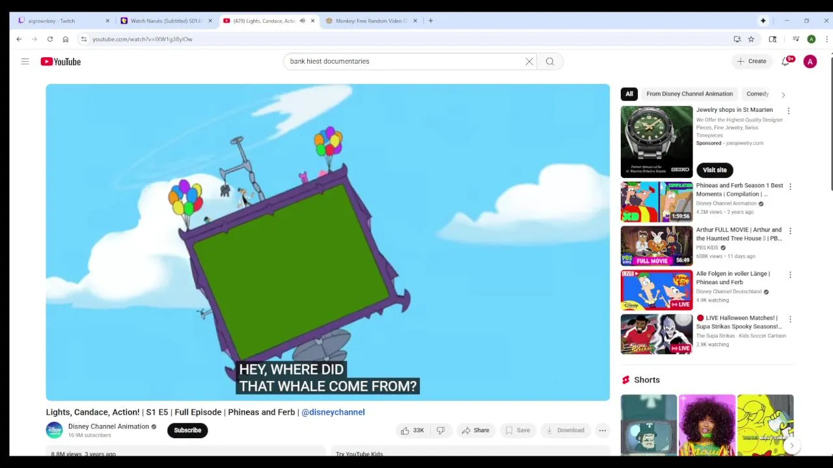
Task: Visit site for the jewelry ad
Action: [x=715, y=170]
